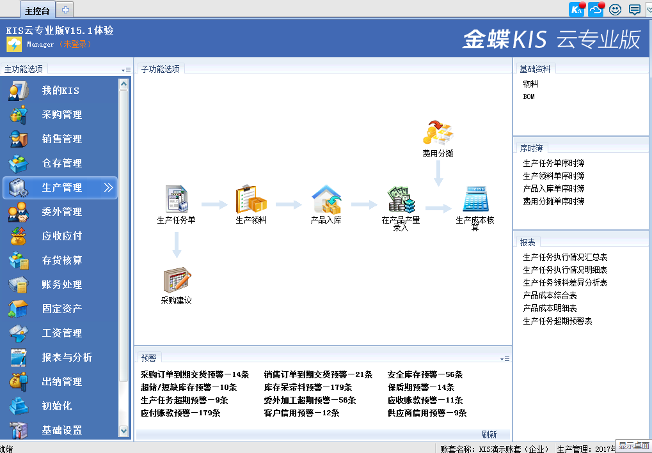Viewport: 652px width, 453px height.
Task: Click the lightning user avatar icon
Action: click(x=14, y=45)
